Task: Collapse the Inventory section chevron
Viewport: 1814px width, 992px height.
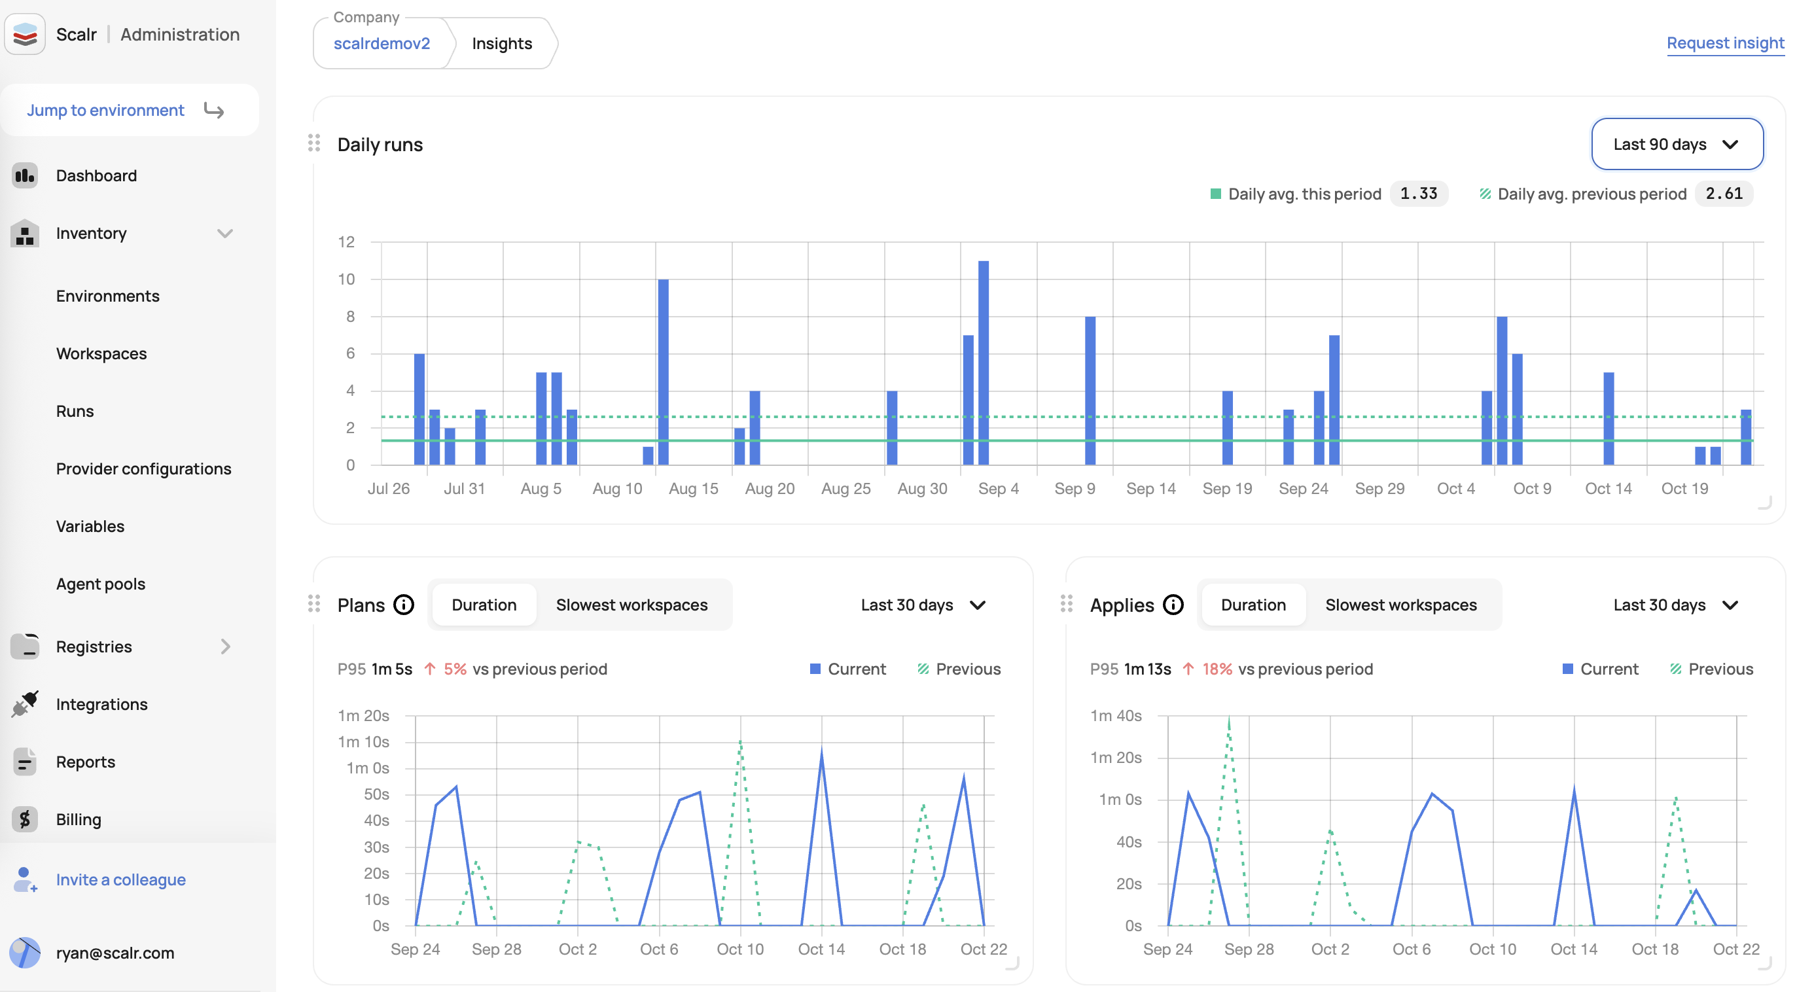Action: coord(224,233)
